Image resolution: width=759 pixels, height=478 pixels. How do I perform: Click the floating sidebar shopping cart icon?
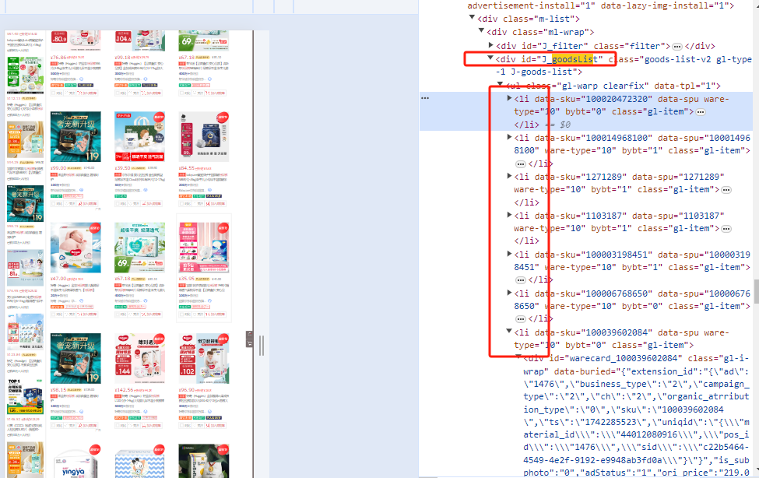249,343
